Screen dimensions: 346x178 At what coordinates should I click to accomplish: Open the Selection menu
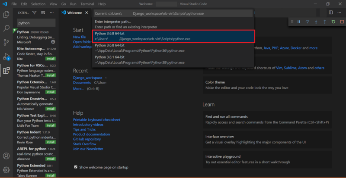pos(38,4)
